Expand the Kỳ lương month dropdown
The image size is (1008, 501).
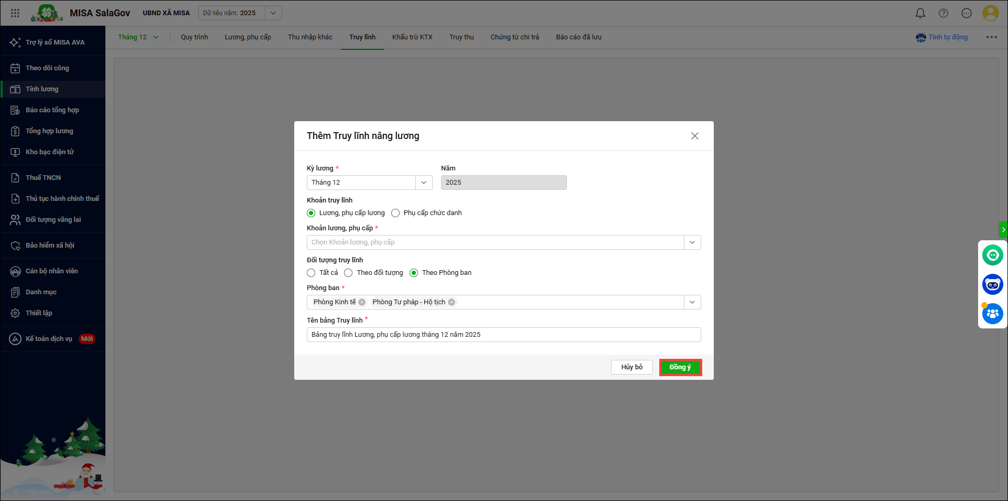pyautogui.click(x=424, y=183)
